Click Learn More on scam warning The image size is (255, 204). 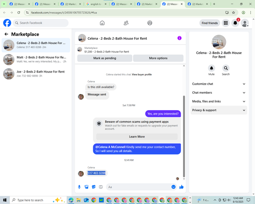pos(137,137)
